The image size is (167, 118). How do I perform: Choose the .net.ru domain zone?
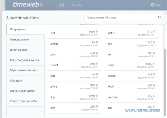(132, 33)
